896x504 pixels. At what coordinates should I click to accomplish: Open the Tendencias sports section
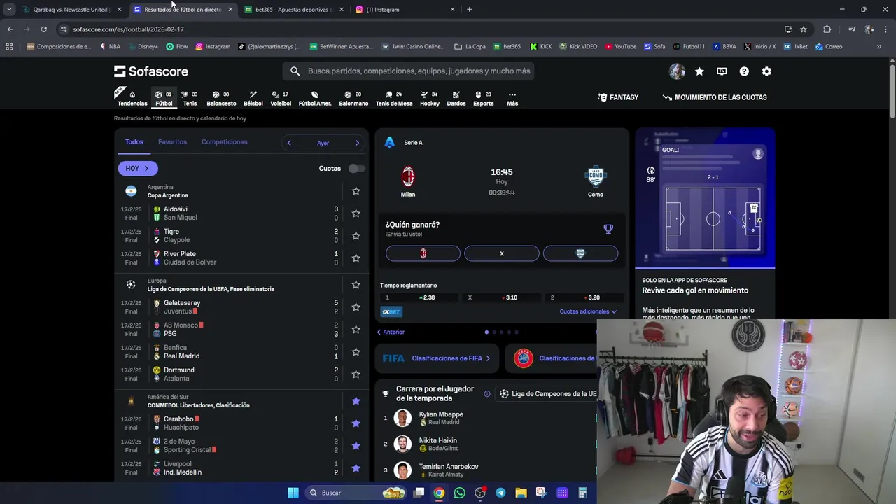coord(132,97)
